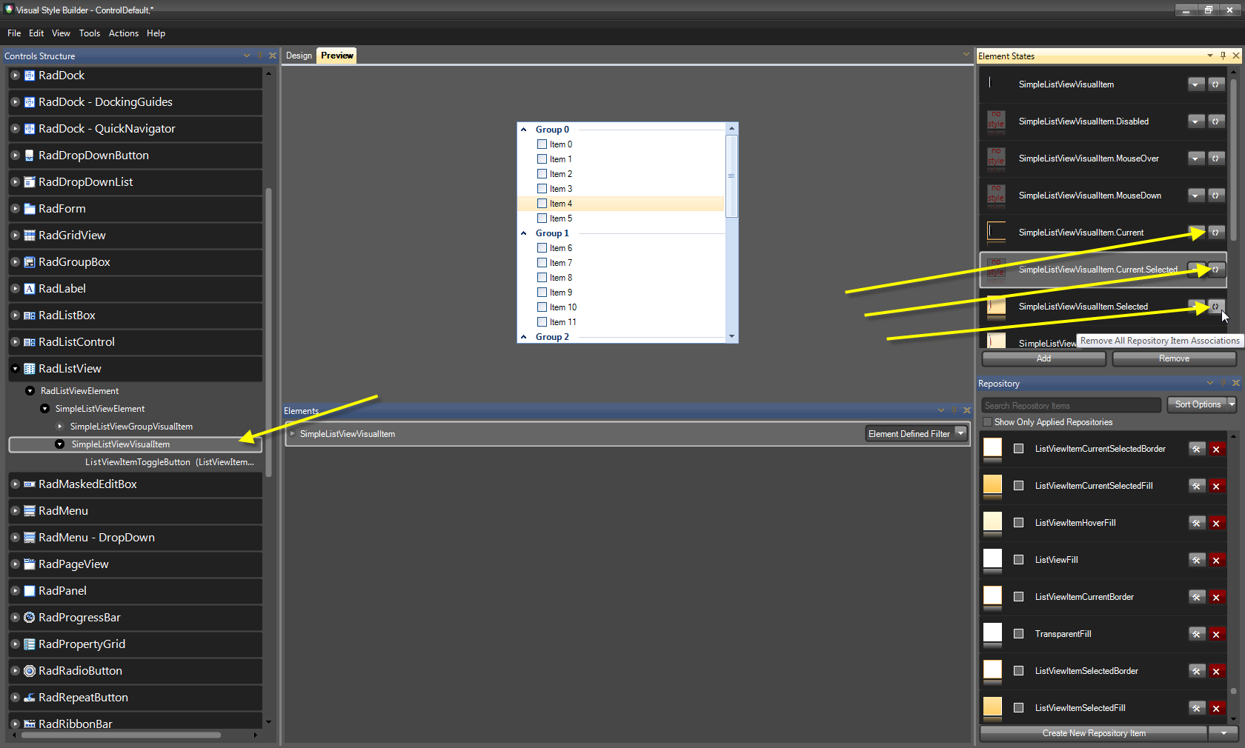Open the Edit menu

36,33
